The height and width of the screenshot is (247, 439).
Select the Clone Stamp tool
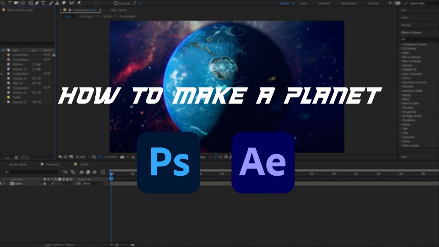57,3
